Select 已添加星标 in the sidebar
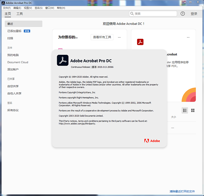 tap(14, 31)
